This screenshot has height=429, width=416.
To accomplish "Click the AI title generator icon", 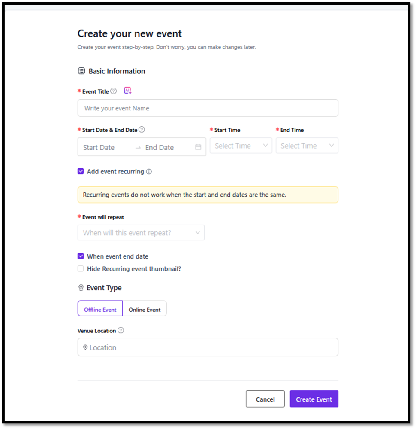I will tap(127, 91).
